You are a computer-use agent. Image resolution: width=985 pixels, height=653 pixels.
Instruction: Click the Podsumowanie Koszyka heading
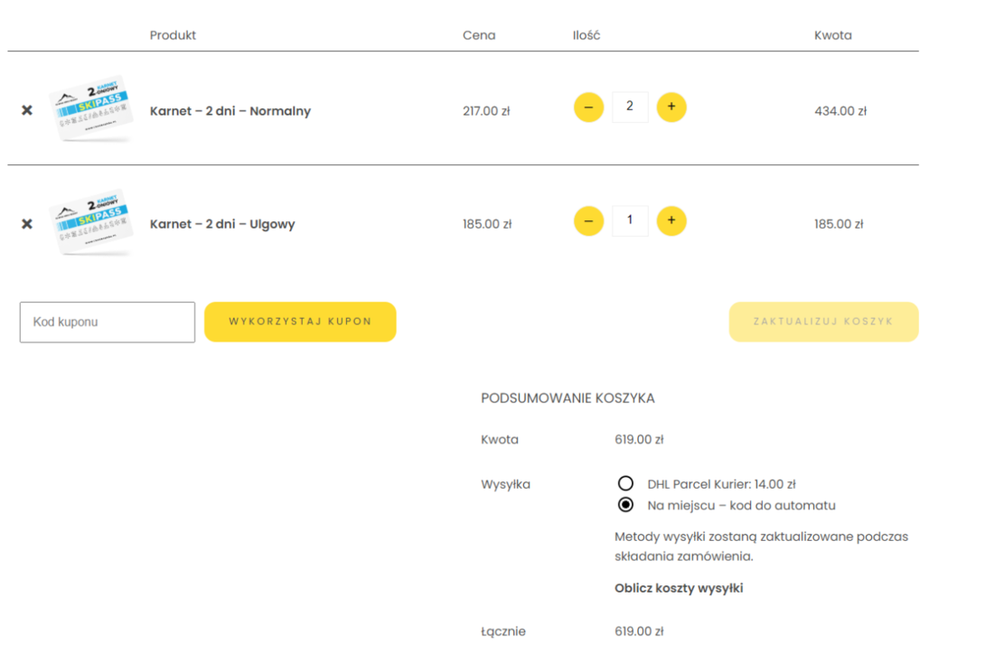point(568,398)
